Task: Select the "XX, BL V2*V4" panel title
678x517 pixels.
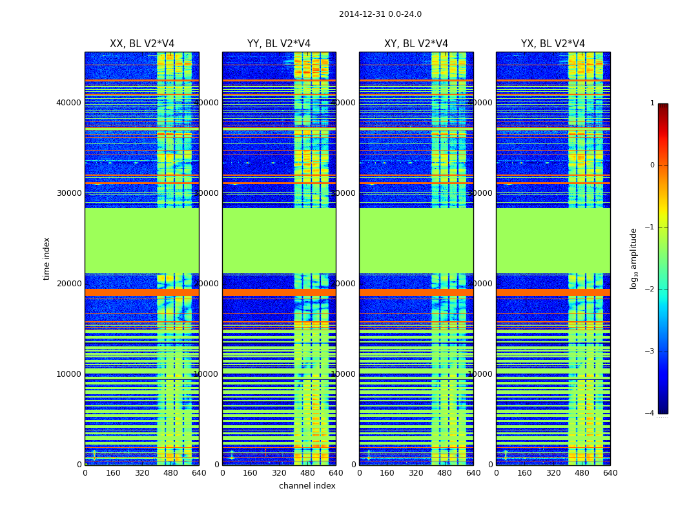Action: coord(141,44)
